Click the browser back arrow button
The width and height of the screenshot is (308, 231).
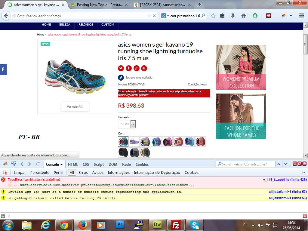coord(6,16)
